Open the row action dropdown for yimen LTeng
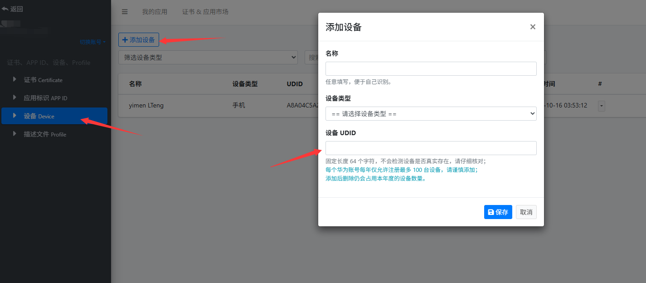 pos(602,106)
